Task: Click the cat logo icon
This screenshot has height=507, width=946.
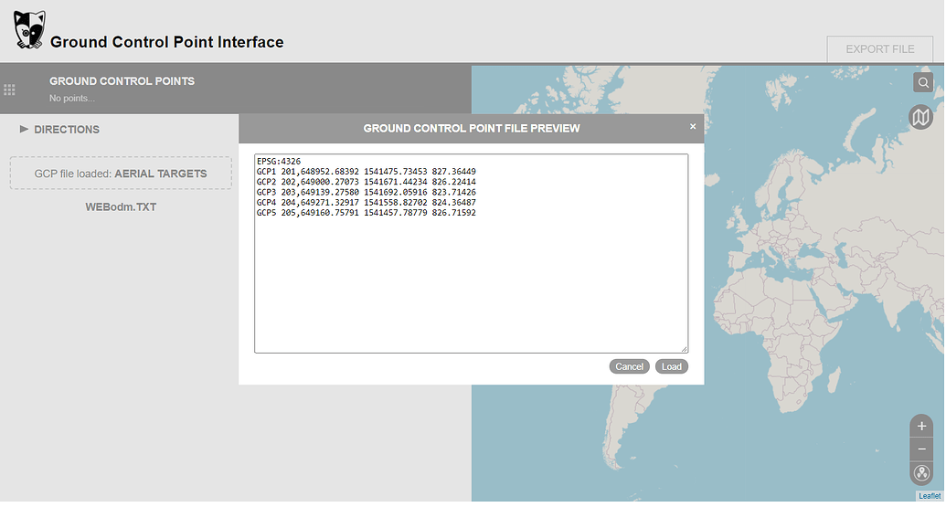Action: click(x=29, y=31)
